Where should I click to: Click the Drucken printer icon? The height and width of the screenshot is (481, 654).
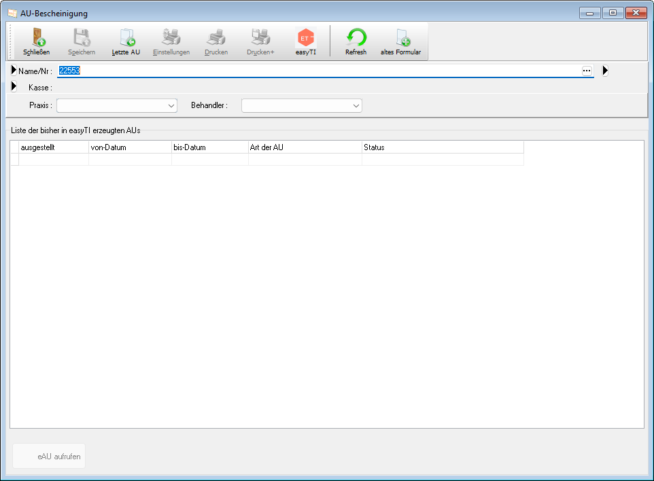(216, 38)
